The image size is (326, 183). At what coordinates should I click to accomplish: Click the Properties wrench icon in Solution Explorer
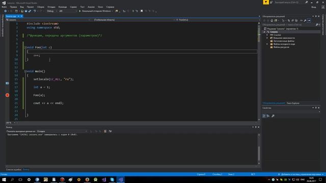(305, 20)
